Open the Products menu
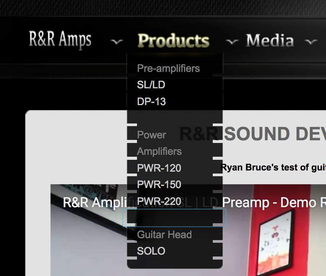This screenshot has width=326, height=276. point(173,41)
